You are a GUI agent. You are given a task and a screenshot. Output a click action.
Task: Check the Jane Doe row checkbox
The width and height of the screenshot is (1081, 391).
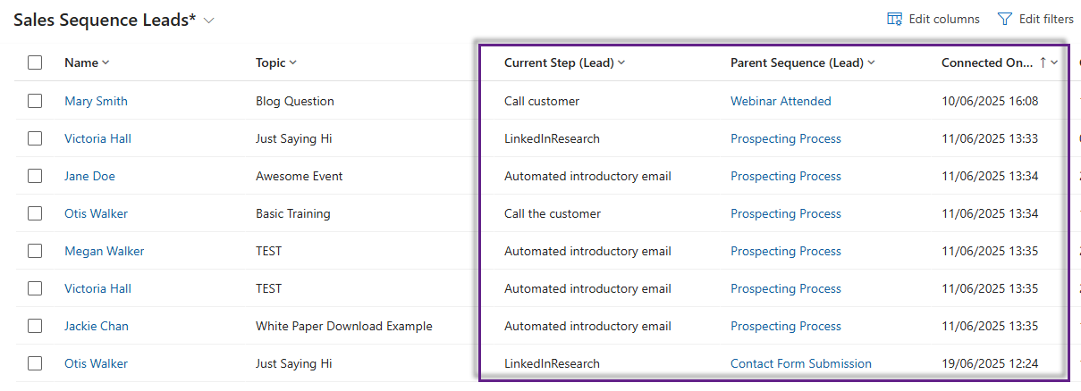[35, 176]
